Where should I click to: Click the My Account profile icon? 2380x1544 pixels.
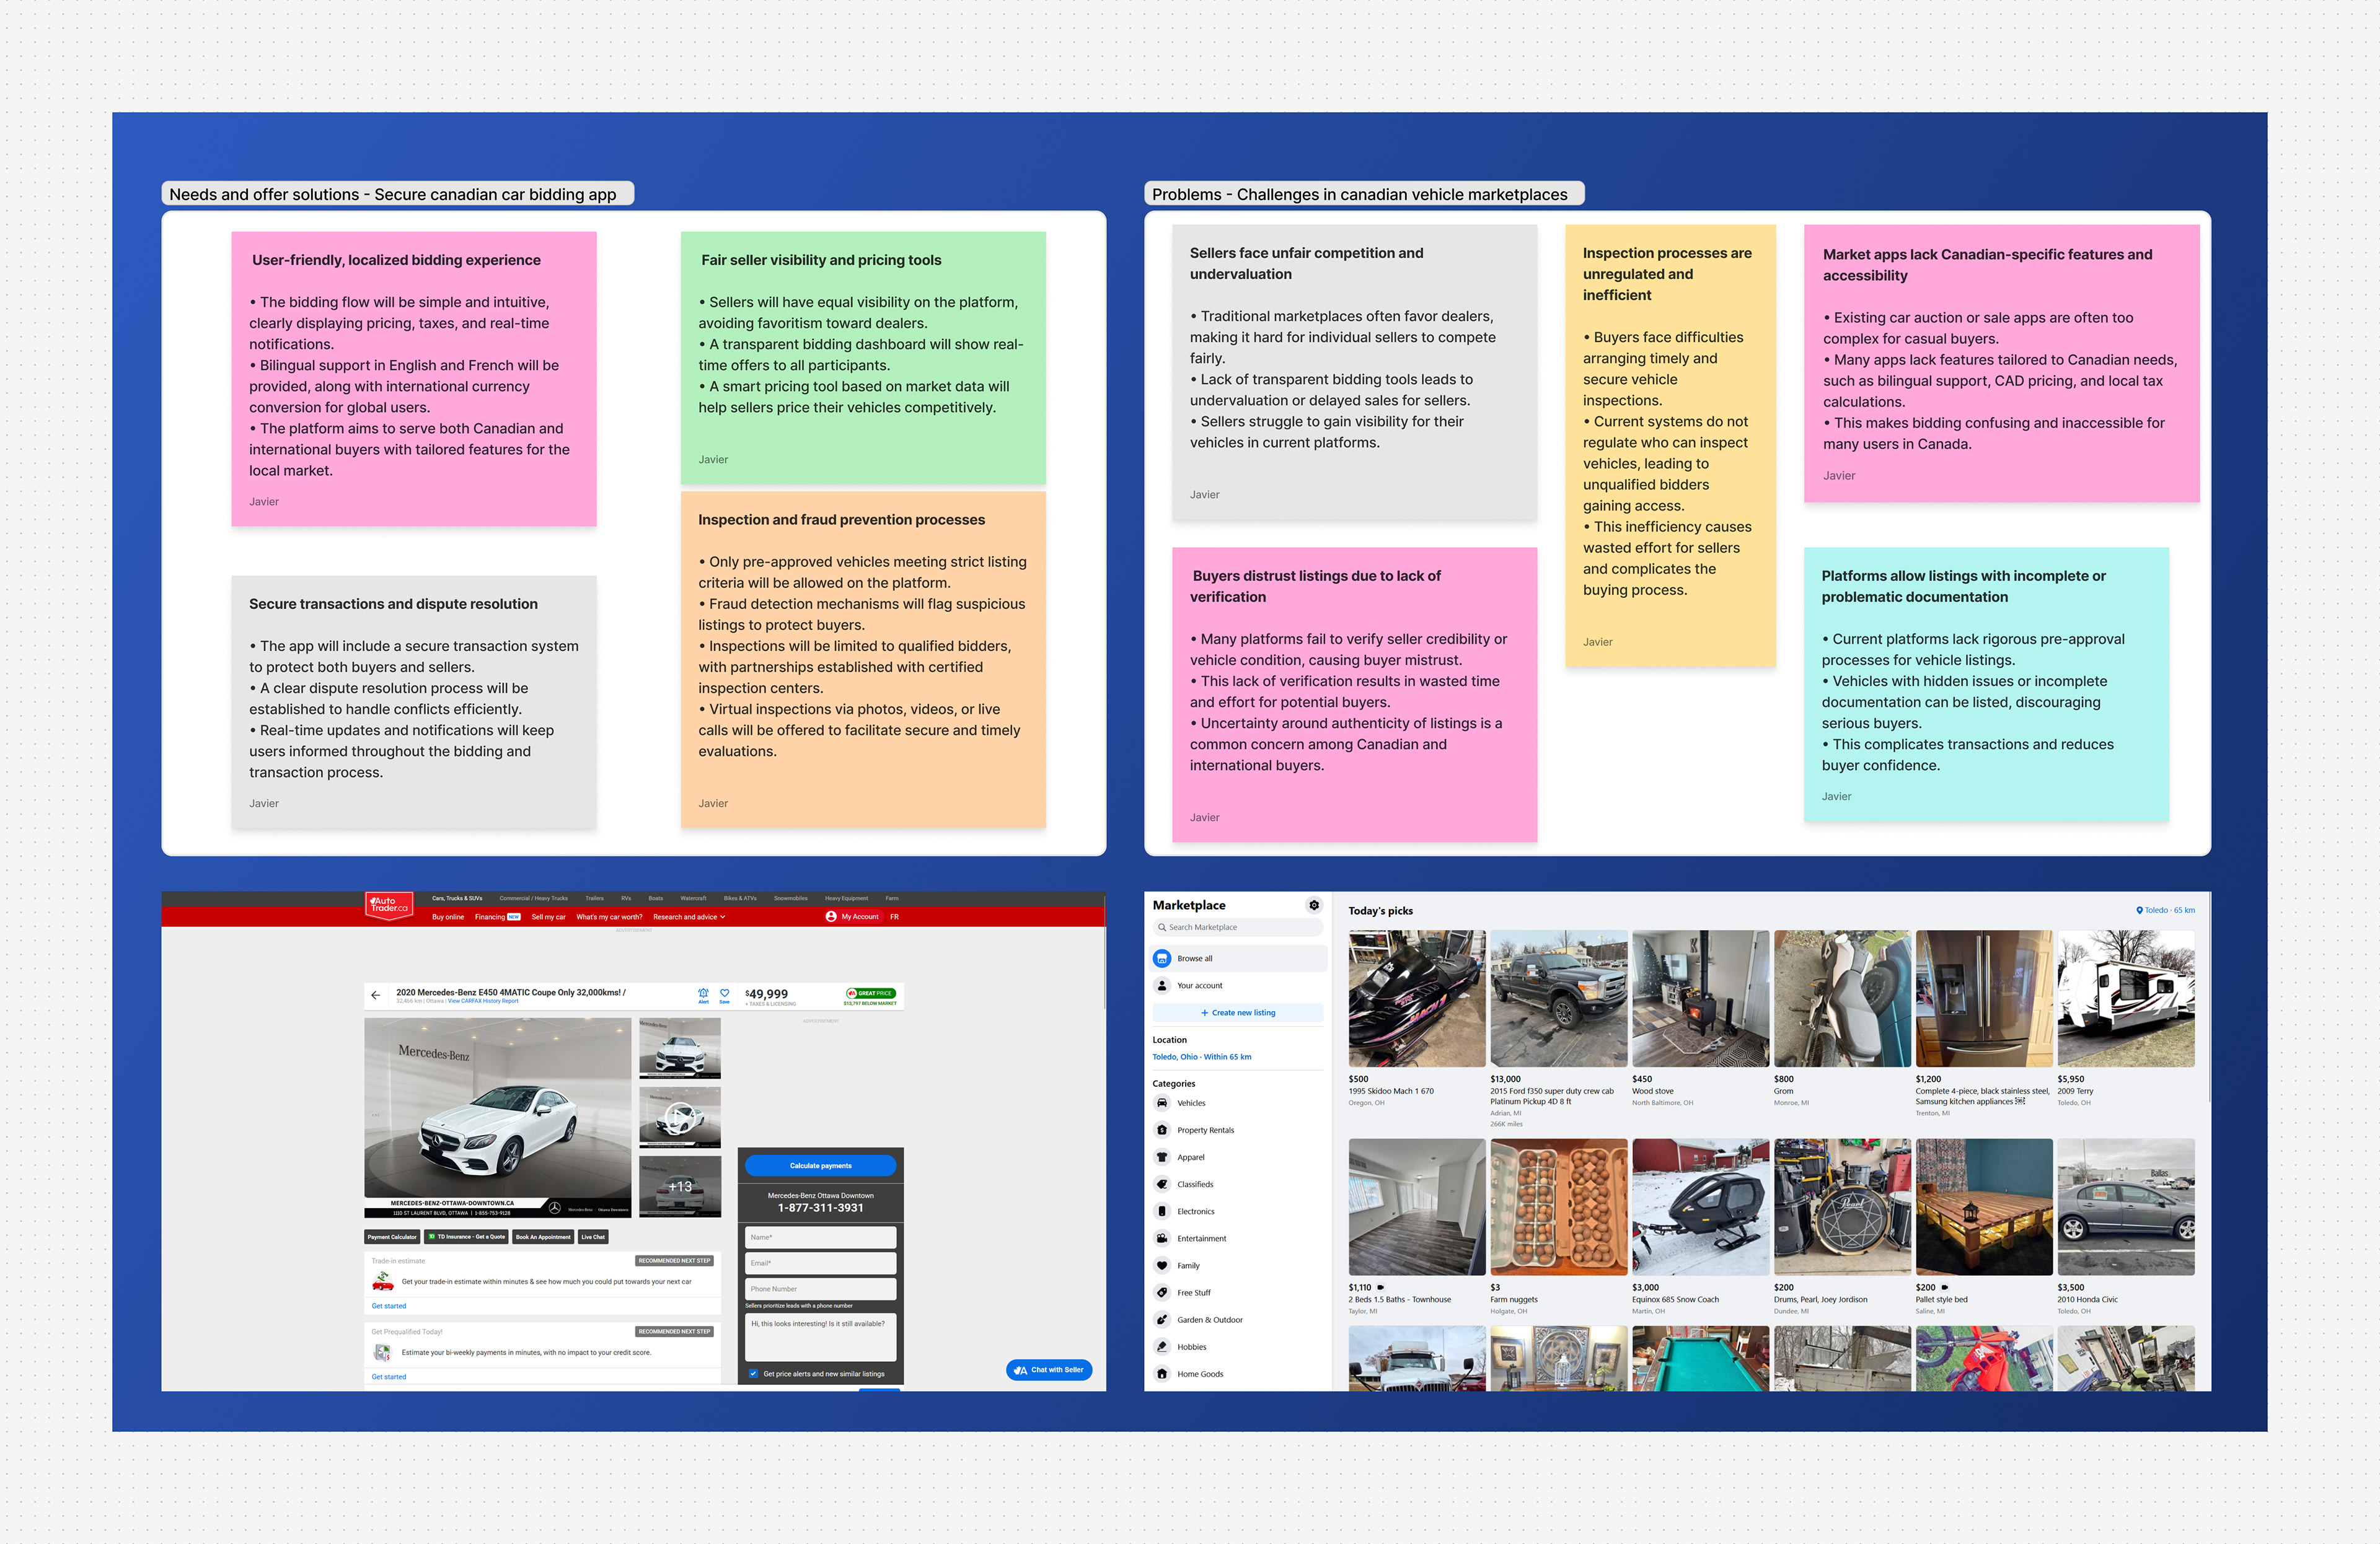pyautogui.click(x=831, y=916)
